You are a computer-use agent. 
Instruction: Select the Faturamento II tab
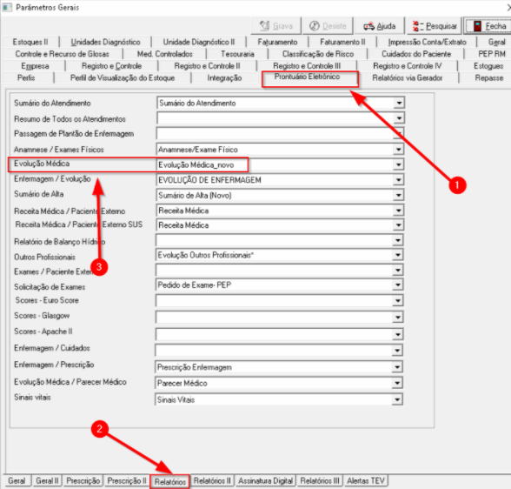point(342,42)
